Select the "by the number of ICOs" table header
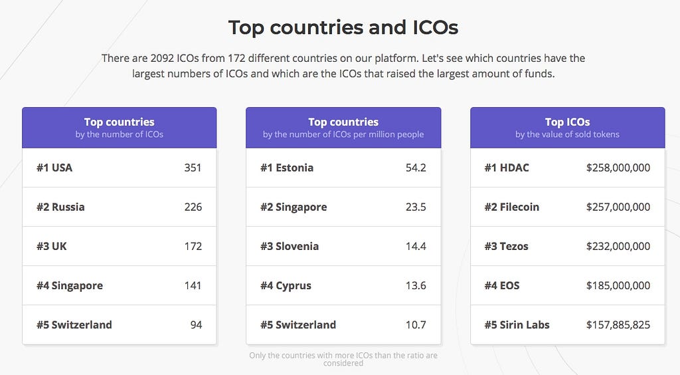 tap(120, 128)
